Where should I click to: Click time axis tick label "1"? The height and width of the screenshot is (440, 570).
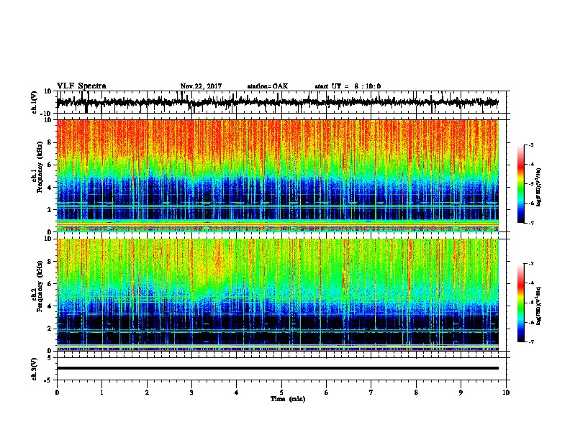tap(101, 393)
